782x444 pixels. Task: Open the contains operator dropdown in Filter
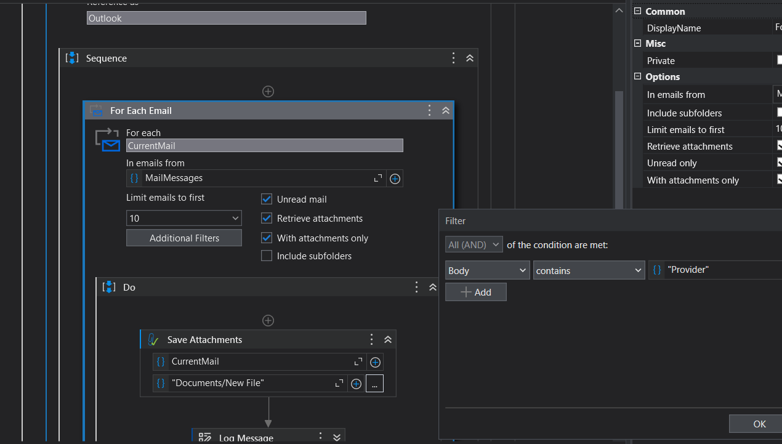(588, 270)
